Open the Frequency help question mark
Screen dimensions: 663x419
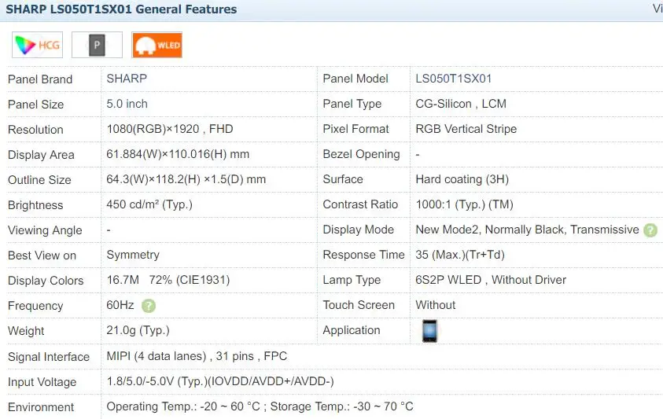149,306
